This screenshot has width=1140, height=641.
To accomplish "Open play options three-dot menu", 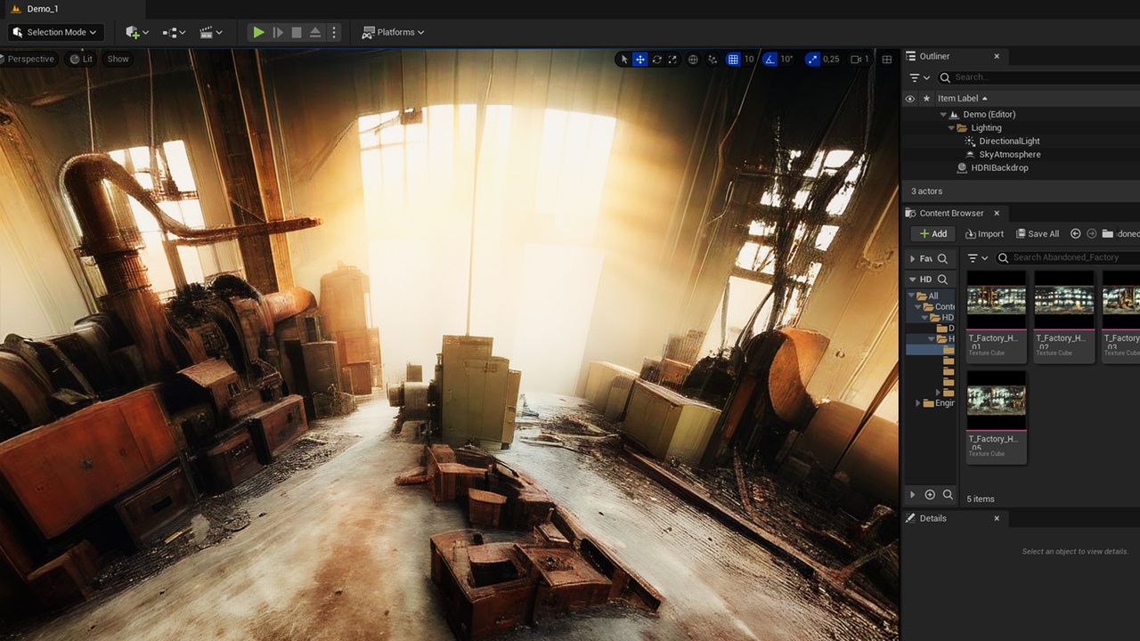I will [x=334, y=32].
